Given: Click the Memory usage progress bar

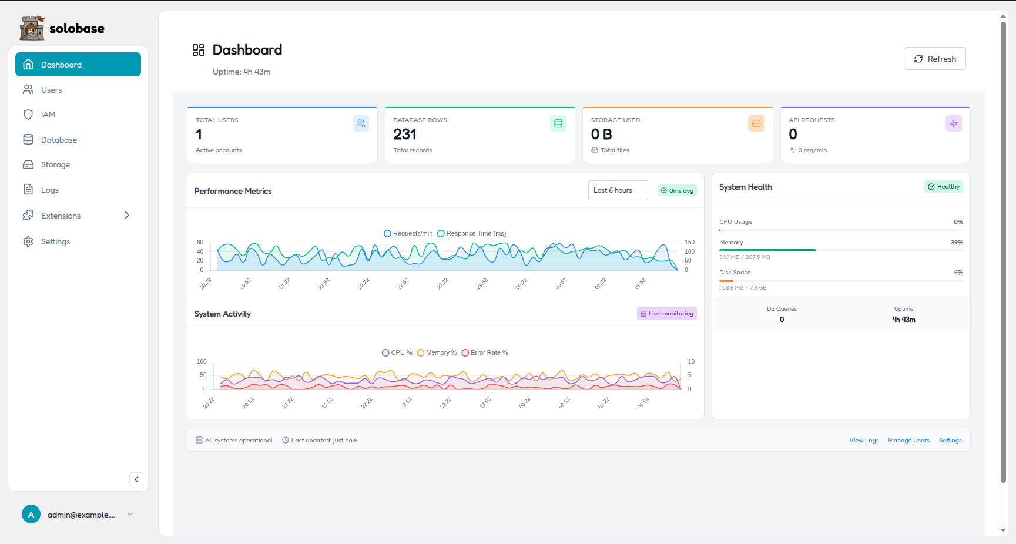Looking at the screenshot, I should coord(841,250).
